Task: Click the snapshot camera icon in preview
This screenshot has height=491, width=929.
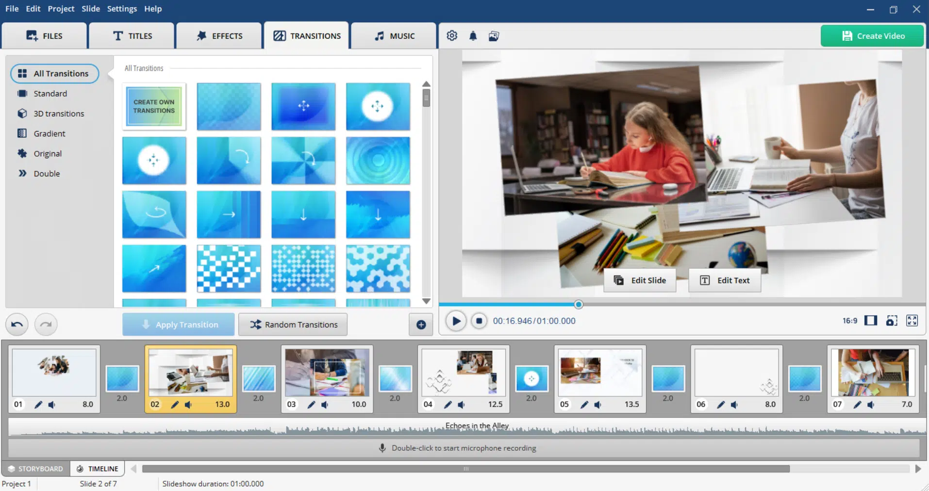Action: pos(891,321)
